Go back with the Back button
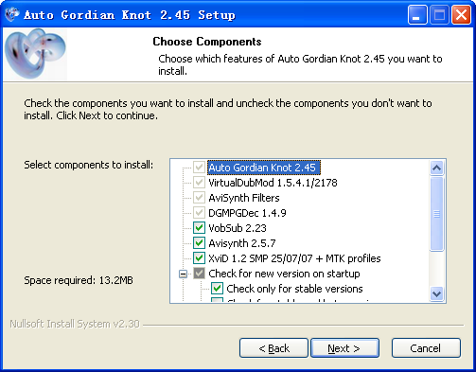 point(273,348)
